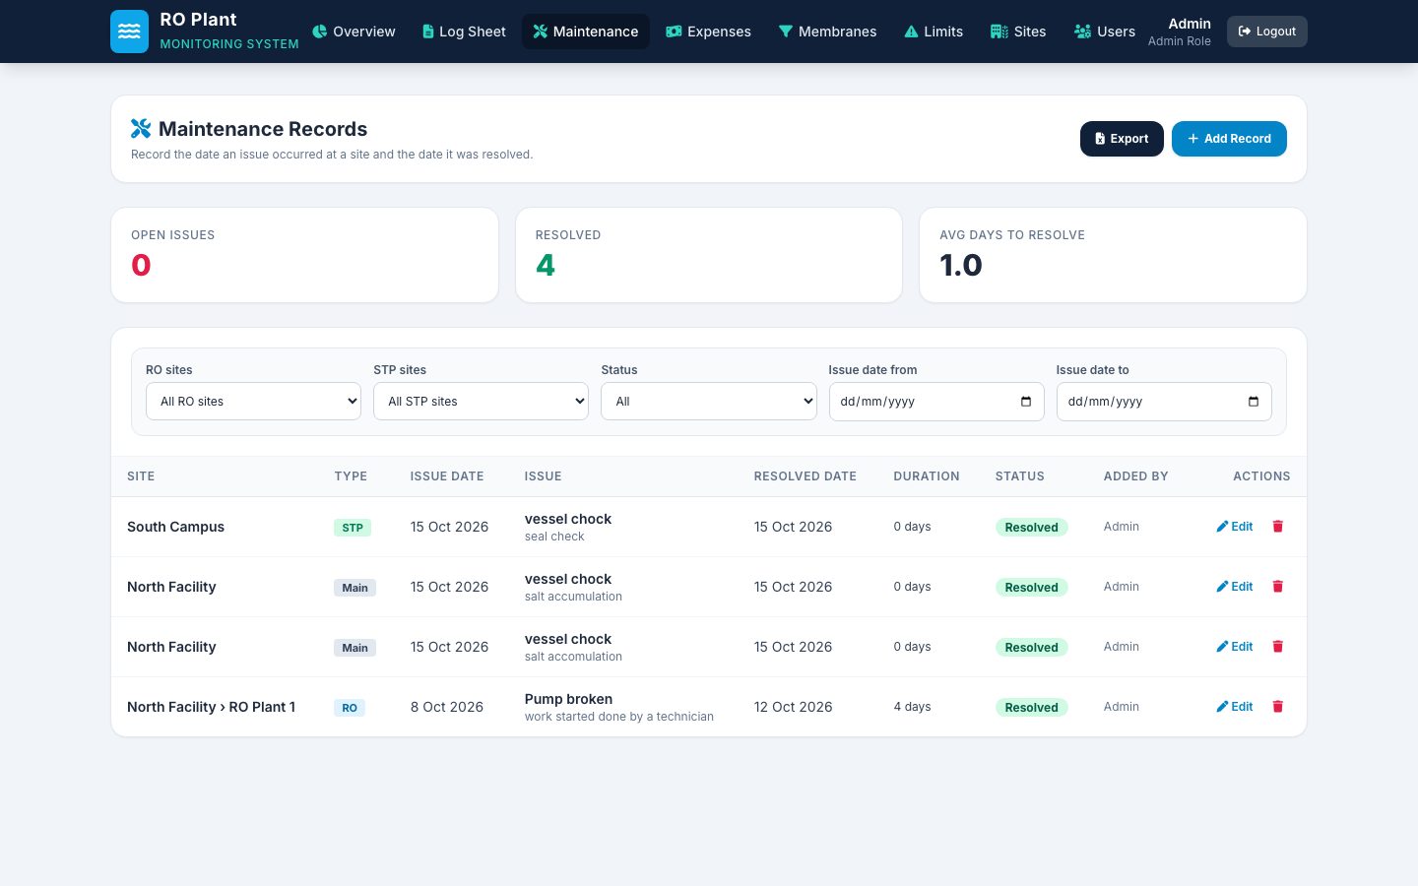Edit the South Campus seal check record
This screenshot has height=886, width=1418.
pyautogui.click(x=1235, y=527)
